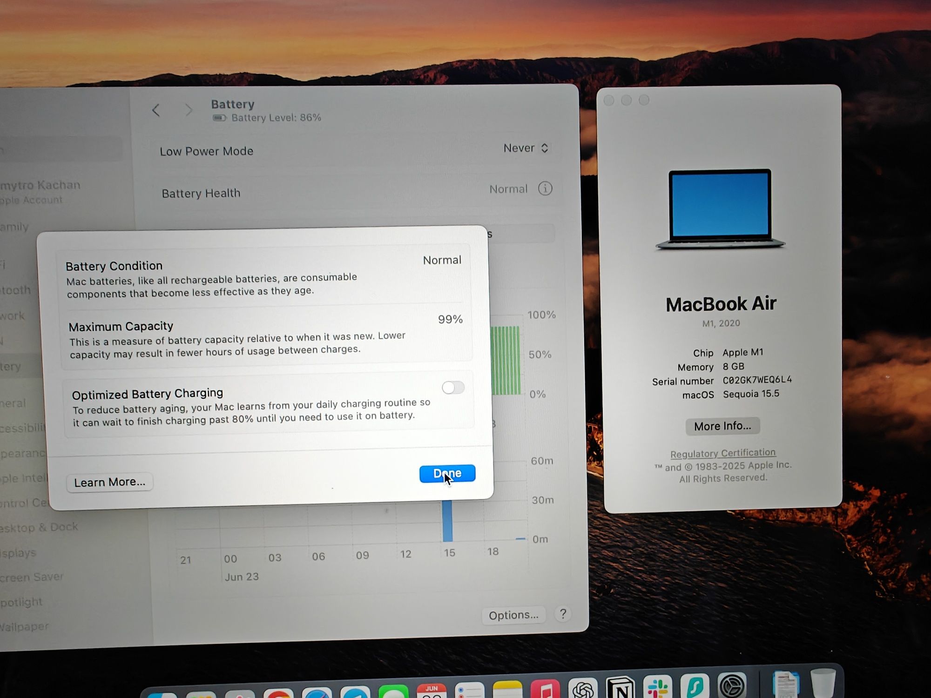Click the Battery Condition Normal value
Viewport: 931px width, 698px height.
442,260
